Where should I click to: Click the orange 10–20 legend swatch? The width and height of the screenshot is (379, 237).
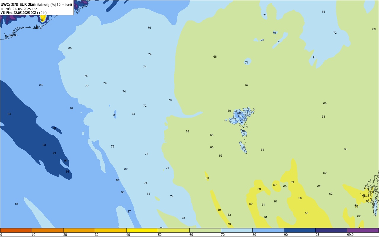47,230
